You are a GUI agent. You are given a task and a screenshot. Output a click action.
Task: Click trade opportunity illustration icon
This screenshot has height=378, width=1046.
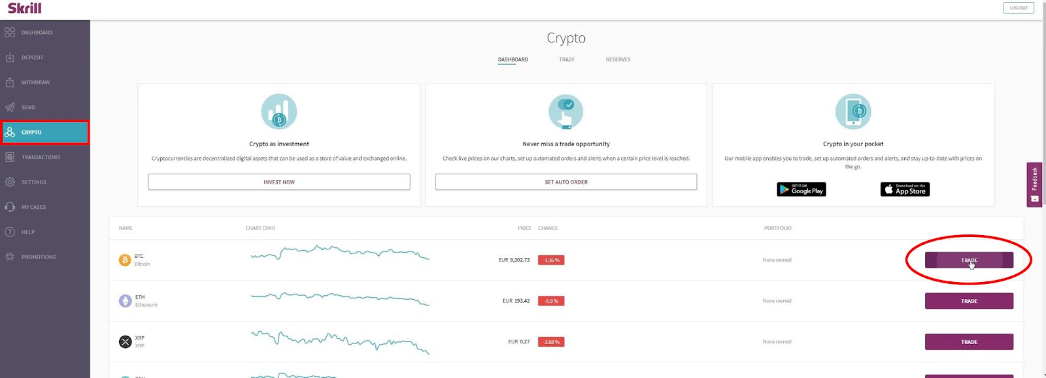click(x=566, y=112)
